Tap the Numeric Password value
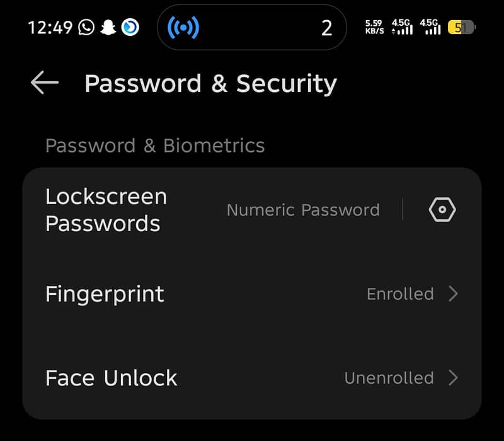The width and height of the screenshot is (504, 441). coord(303,210)
